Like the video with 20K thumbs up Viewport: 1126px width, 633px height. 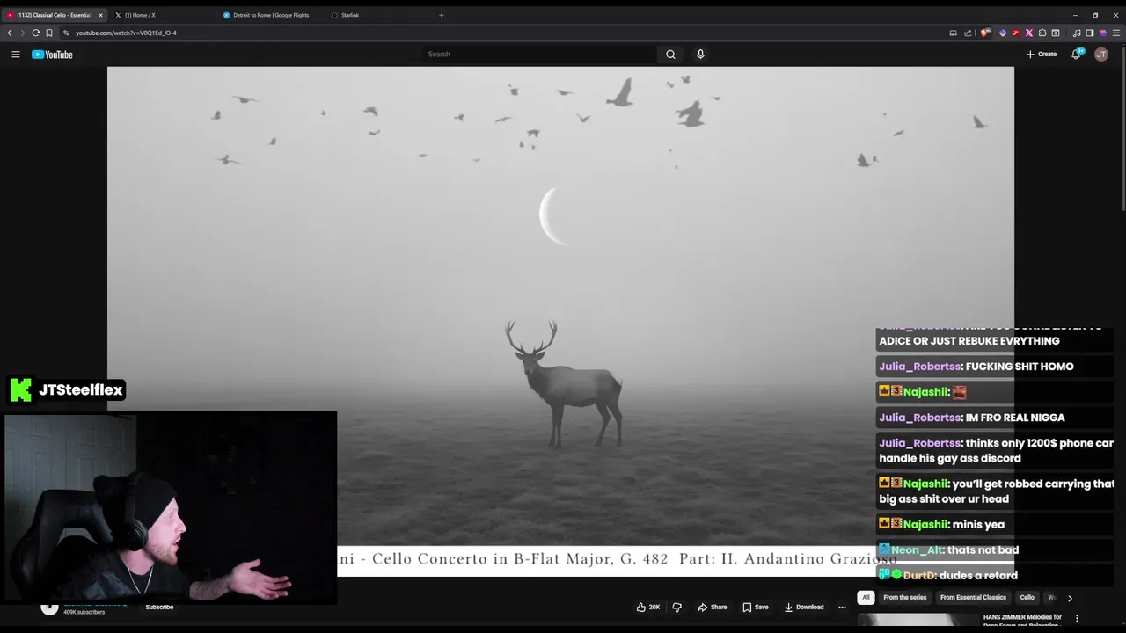pos(648,607)
